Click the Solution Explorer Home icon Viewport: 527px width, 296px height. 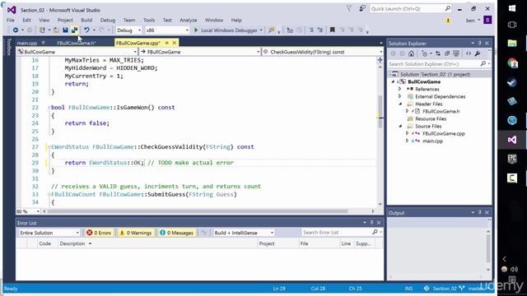(x=412, y=53)
